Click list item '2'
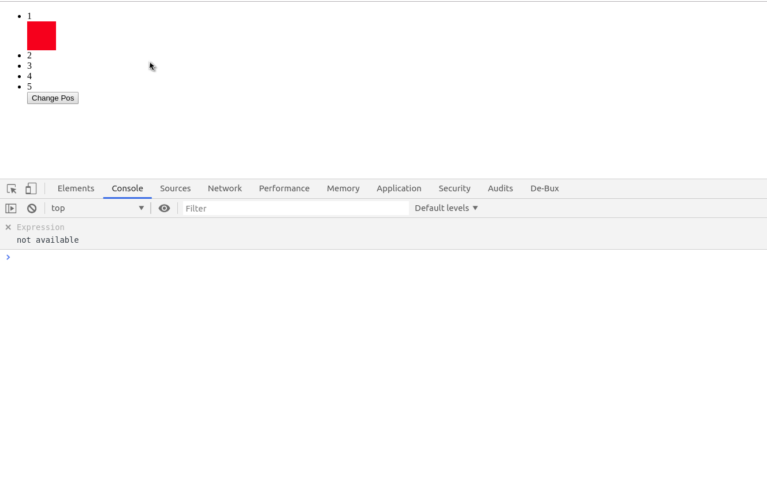The height and width of the screenshot is (489, 767). tap(29, 55)
